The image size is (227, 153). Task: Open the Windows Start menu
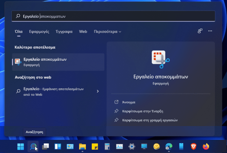coord(21,147)
